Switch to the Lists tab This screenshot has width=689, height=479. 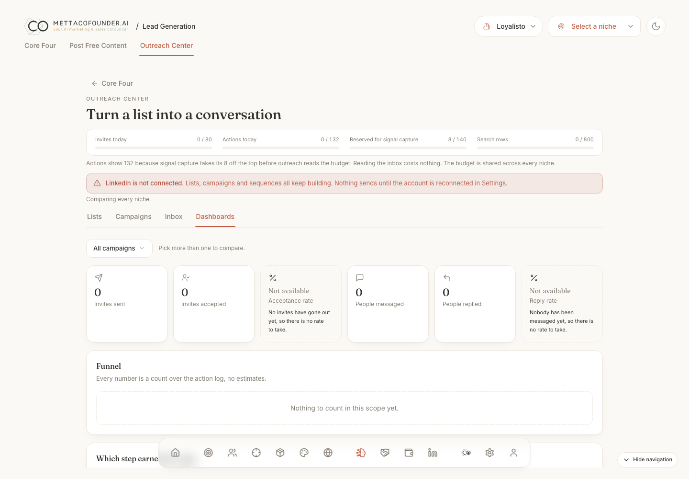point(94,217)
